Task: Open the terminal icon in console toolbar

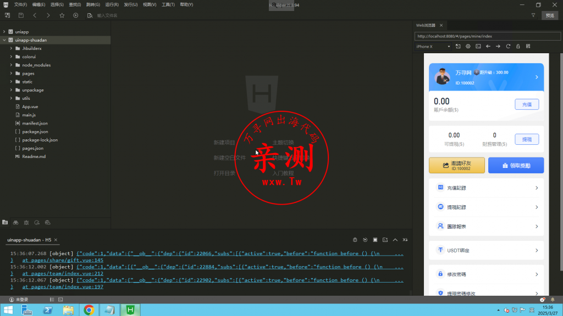Action: point(385,240)
